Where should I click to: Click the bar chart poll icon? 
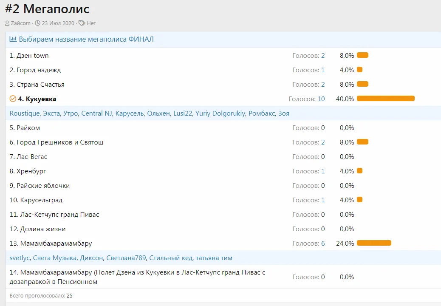[13, 39]
